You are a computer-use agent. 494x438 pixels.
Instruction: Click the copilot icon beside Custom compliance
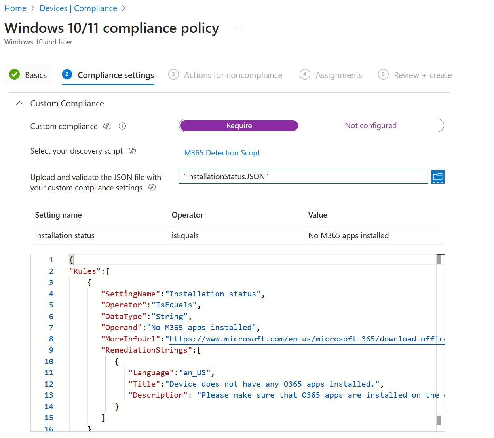[x=107, y=126]
